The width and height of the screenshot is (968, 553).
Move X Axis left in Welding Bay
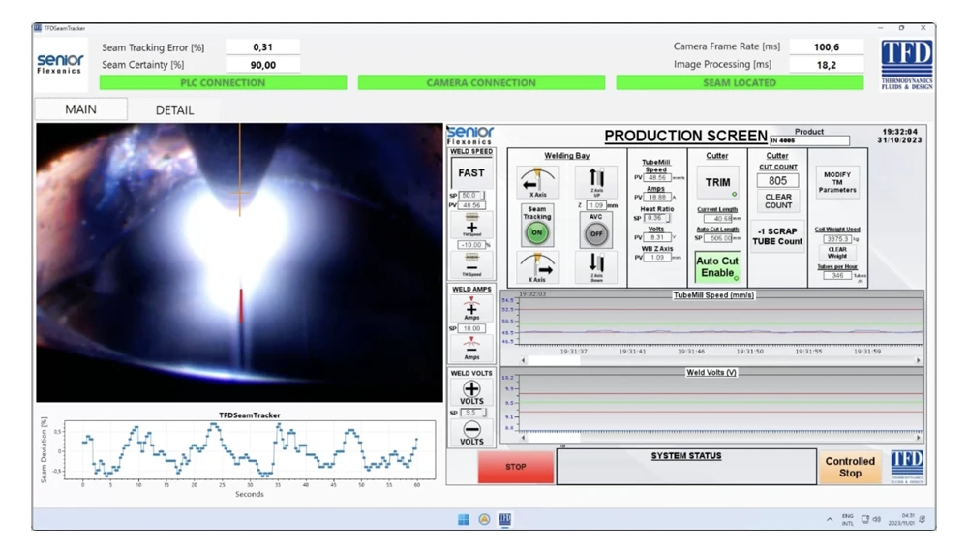click(537, 182)
